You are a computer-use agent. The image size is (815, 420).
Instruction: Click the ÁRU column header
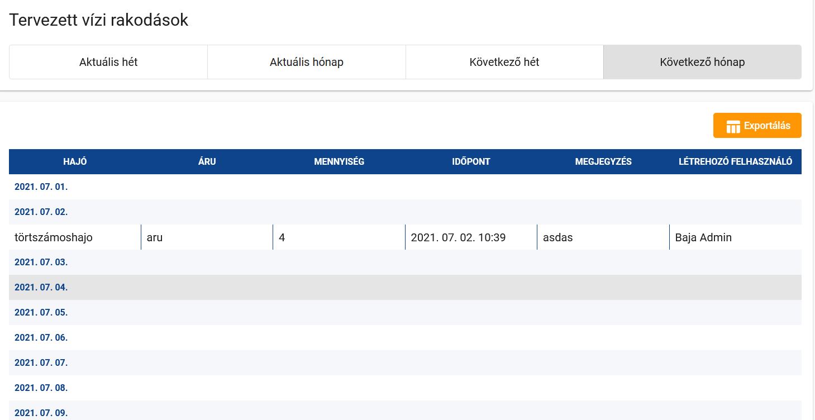207,162
